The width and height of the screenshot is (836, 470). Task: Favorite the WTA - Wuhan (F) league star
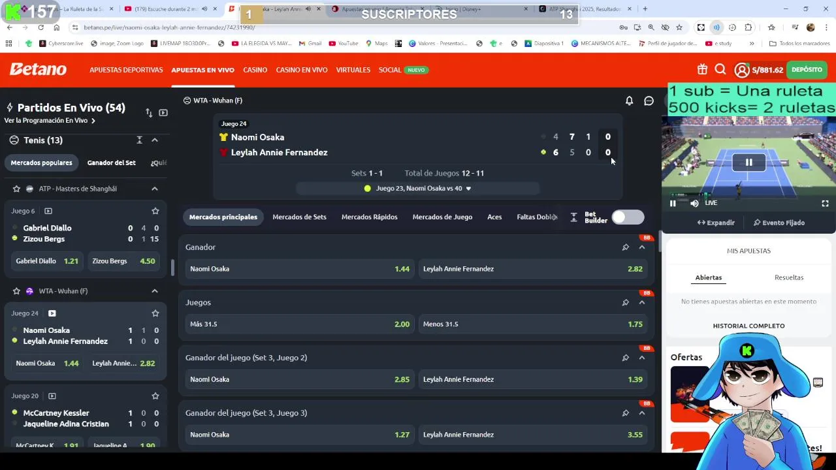pos(16,291)
